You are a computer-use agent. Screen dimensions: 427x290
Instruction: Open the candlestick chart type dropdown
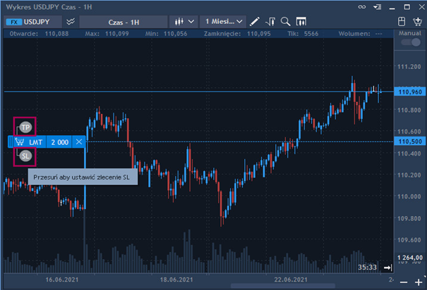(183, 21)
